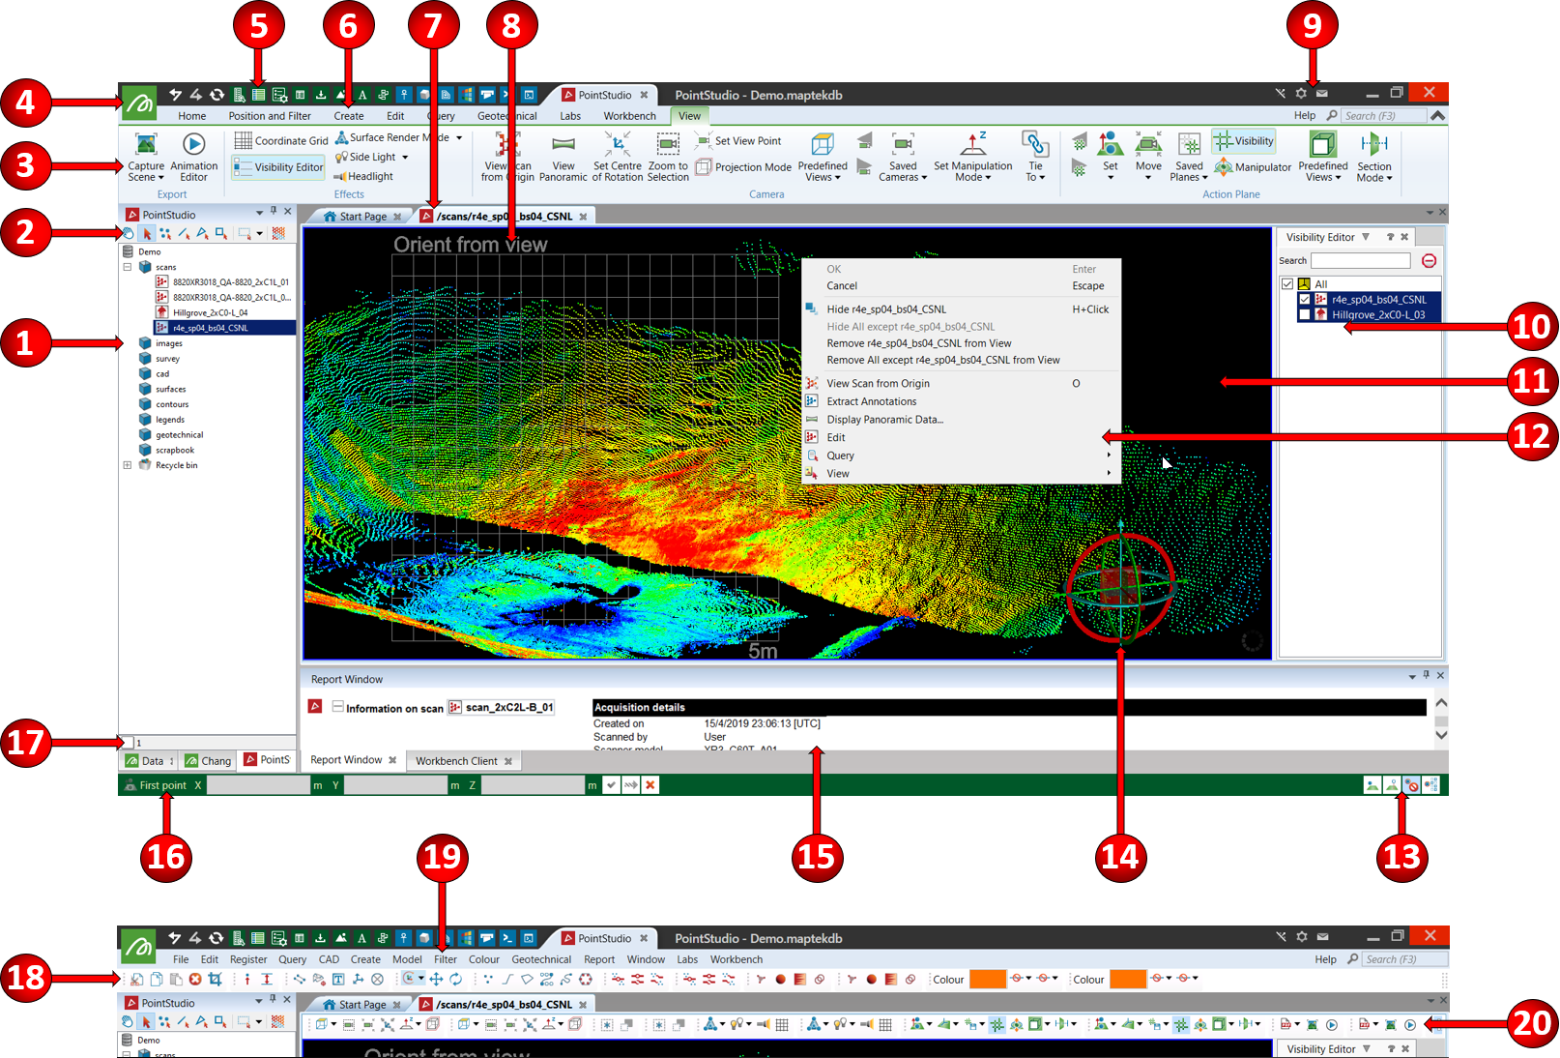Open the Section Mode dropdown

click(1373, 171)
